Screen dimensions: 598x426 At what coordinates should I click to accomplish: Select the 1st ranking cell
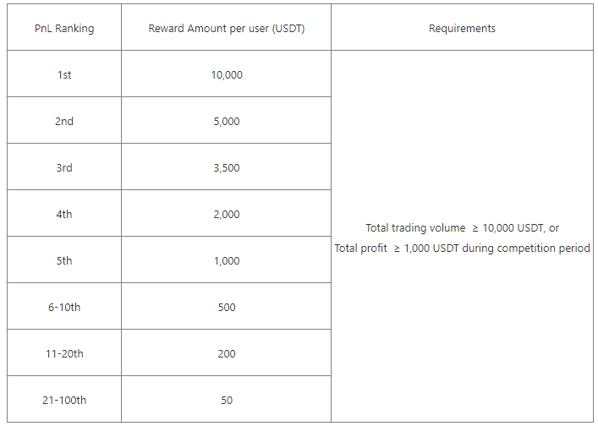(64, 75)
